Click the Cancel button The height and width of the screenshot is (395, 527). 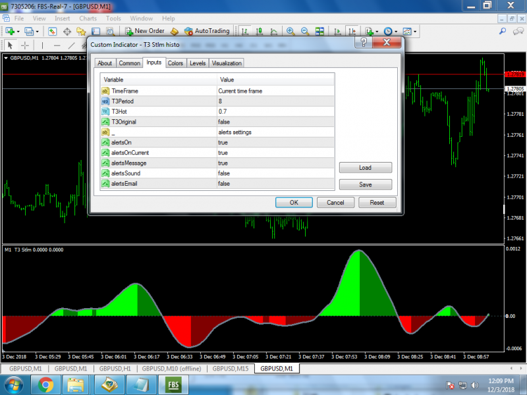point(335,203)
